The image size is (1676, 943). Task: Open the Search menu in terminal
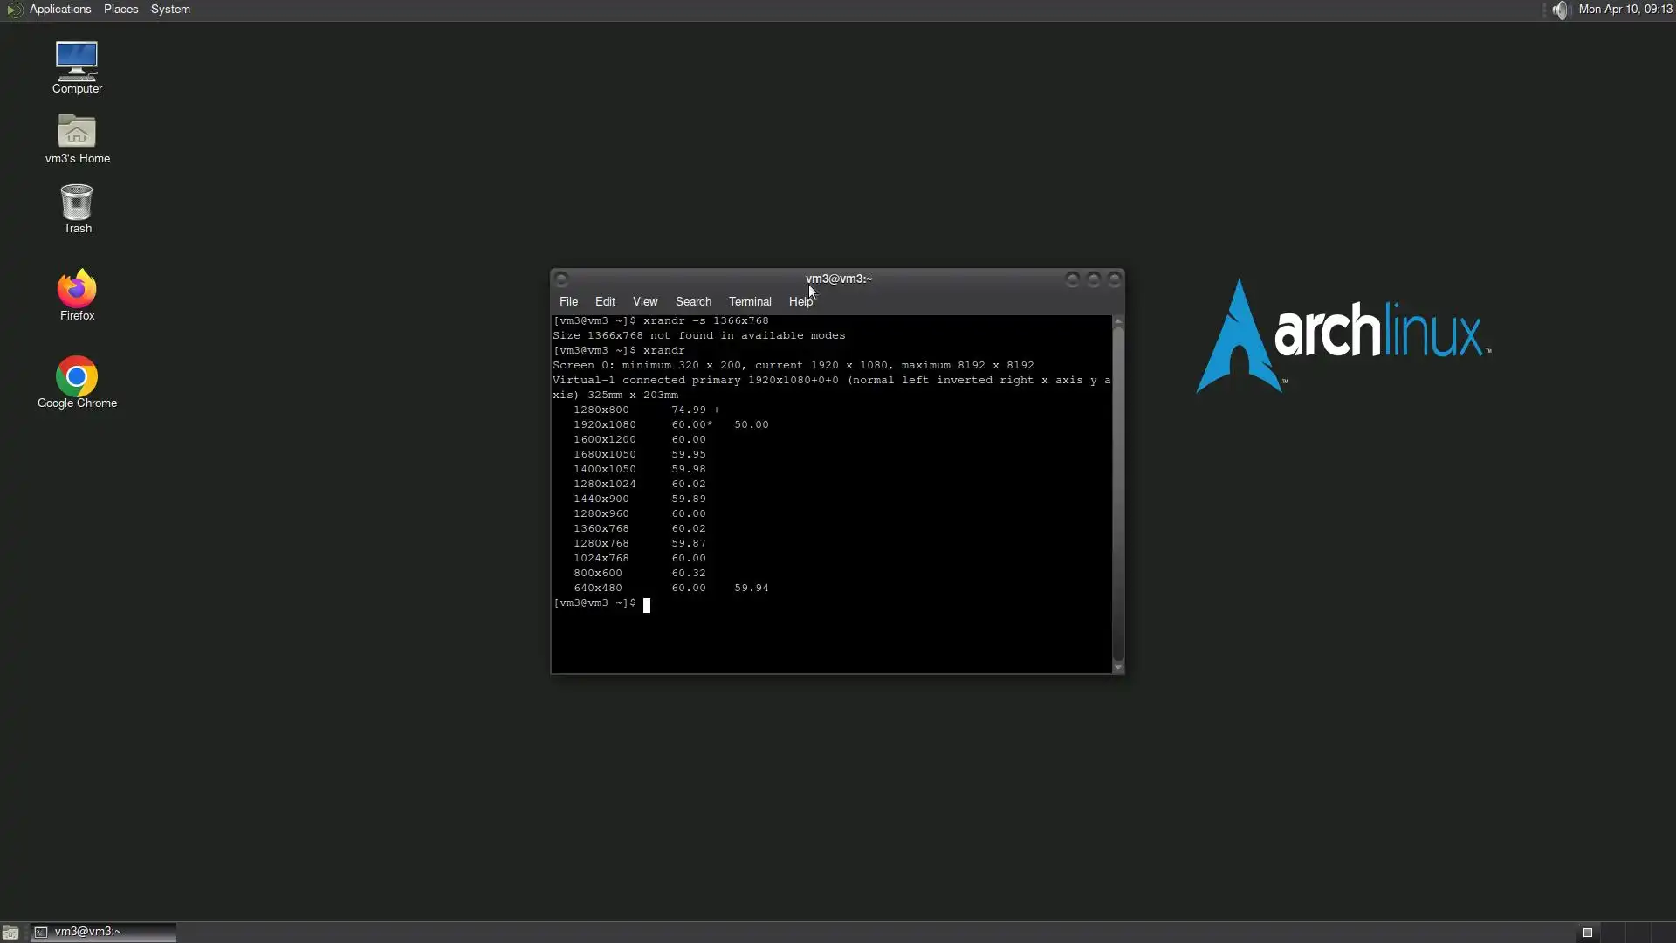pyautogui.click(x=693, y=301)
